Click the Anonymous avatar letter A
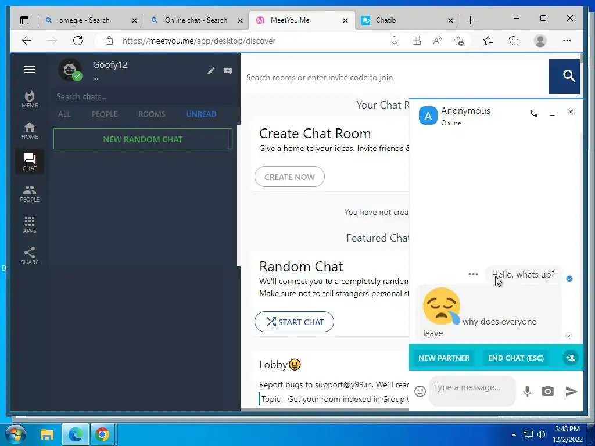Screen dimensions: 595x446 point(428,116)
